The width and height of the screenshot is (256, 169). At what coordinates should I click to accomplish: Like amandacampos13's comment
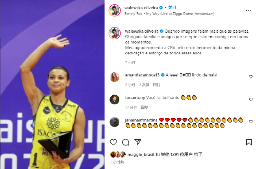pyautogui.click(x=250, y=77)
